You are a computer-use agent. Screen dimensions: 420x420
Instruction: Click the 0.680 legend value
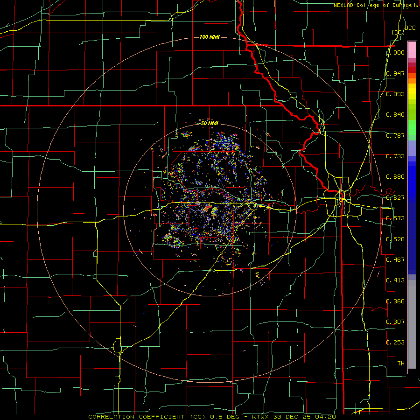(395, 177)
